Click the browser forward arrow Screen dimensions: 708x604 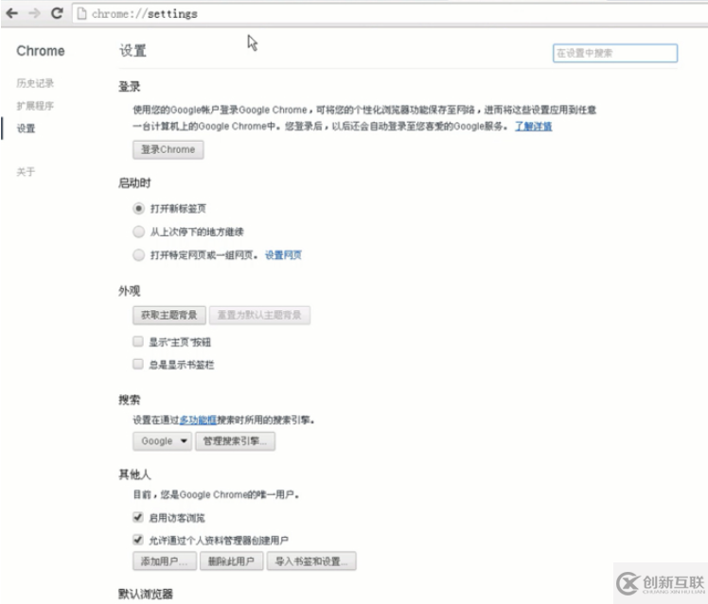tap(34, 13)
